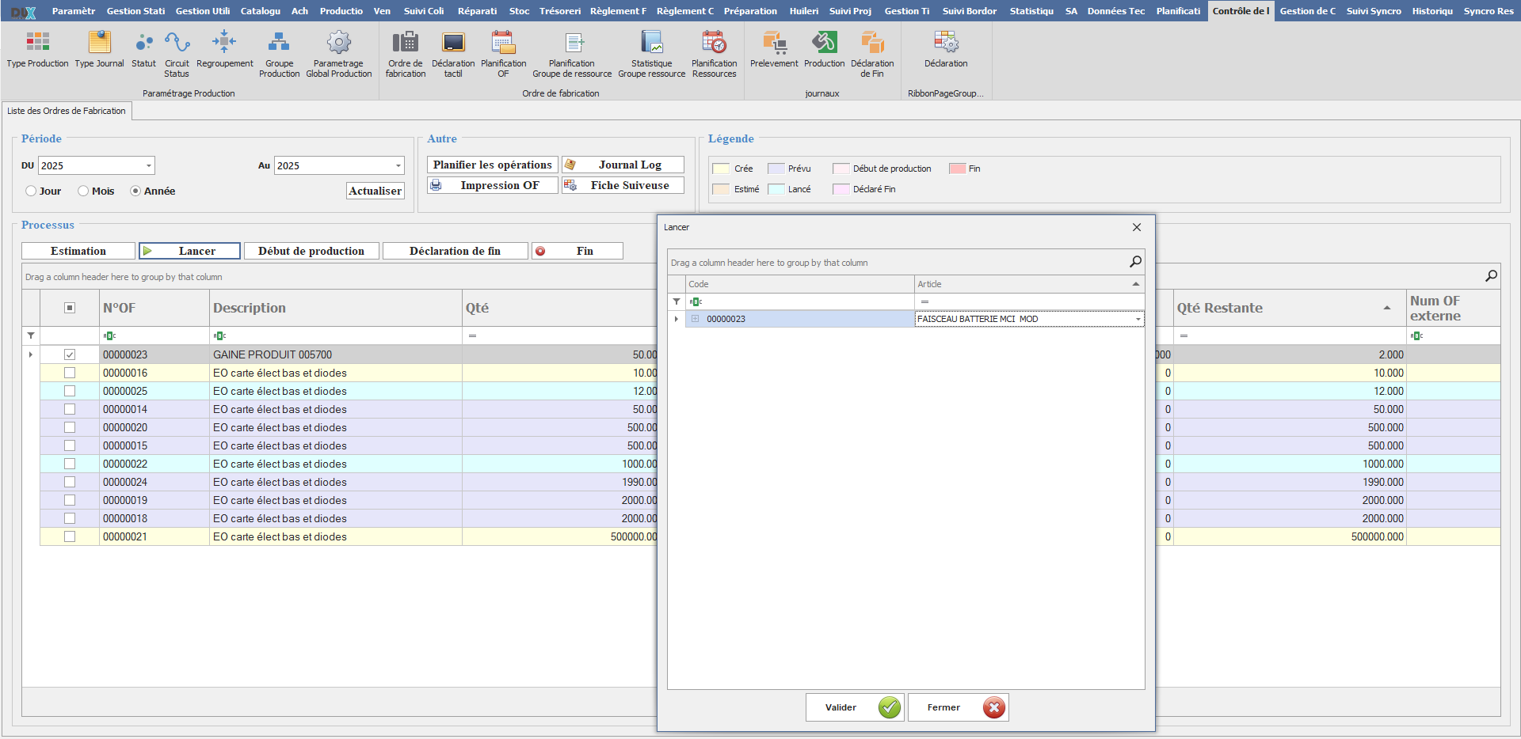Click the Prelevement journal icon
The height and width of the screenshot is (739, 1521).
pos(773,43)
